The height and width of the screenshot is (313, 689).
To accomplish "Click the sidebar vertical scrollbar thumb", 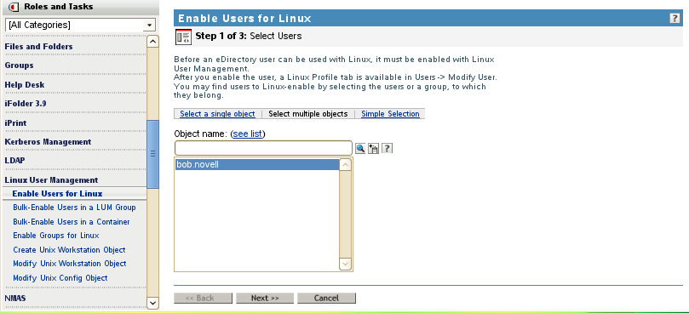I will tap(152, 154).
